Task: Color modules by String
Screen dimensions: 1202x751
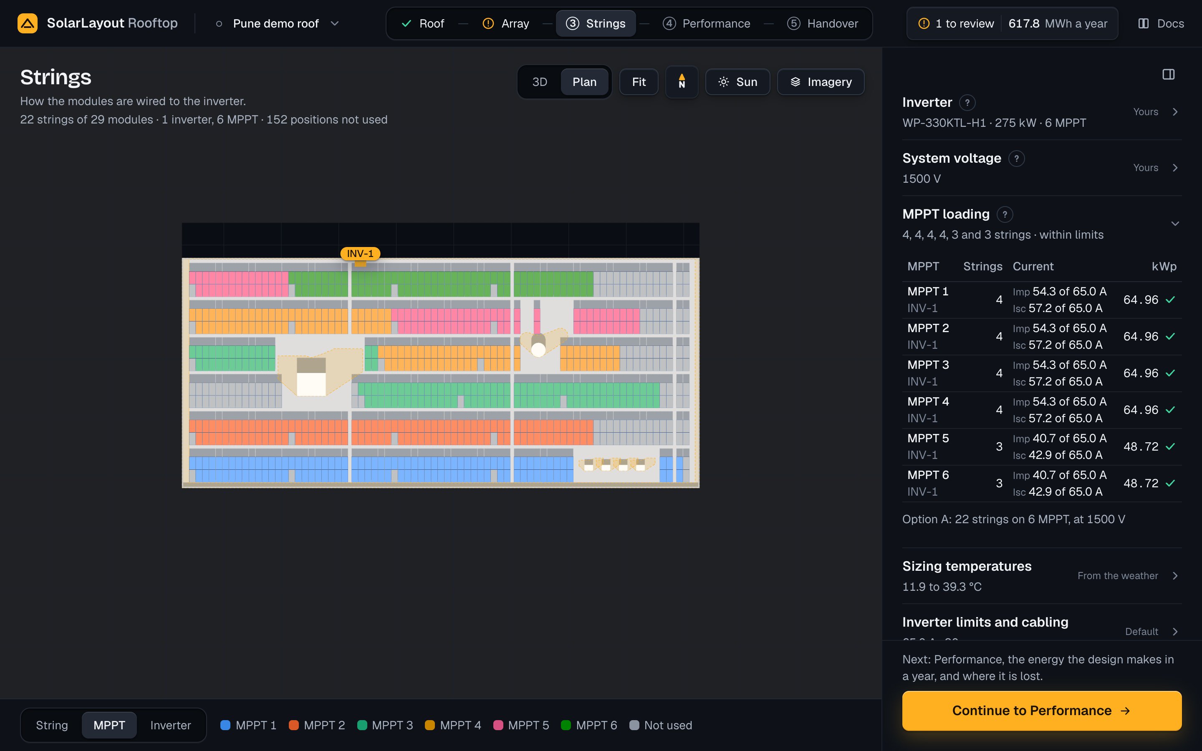Action: coord(52,725)
